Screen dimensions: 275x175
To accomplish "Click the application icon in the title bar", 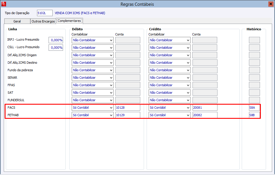I will [4, 4].
